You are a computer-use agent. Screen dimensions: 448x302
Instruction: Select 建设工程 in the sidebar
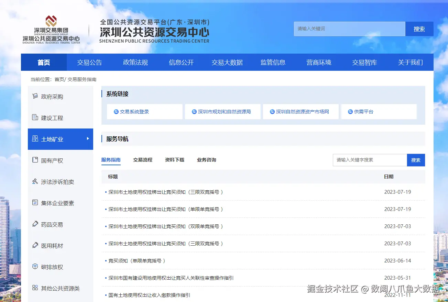tap(61, 118)
